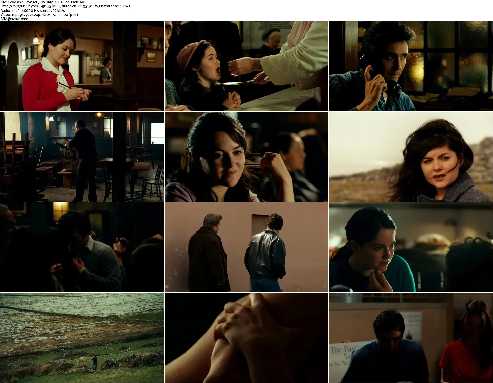Open thumbnail of two men by pink wall
Viewport: 493px width, 383px height.
[x=246, y=247]
